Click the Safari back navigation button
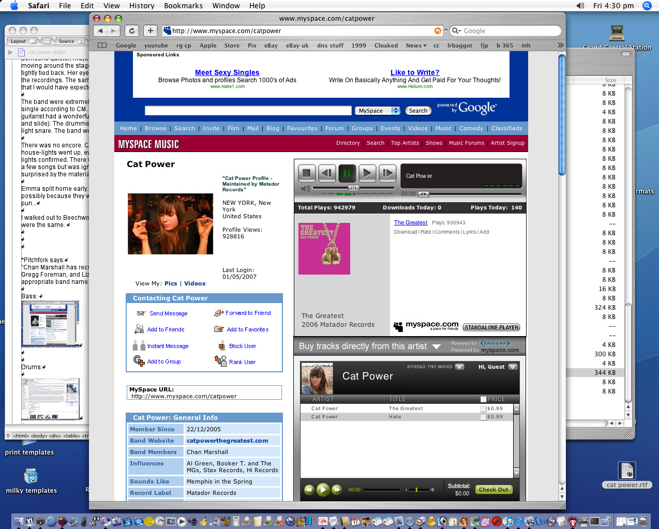 (100, 31)
